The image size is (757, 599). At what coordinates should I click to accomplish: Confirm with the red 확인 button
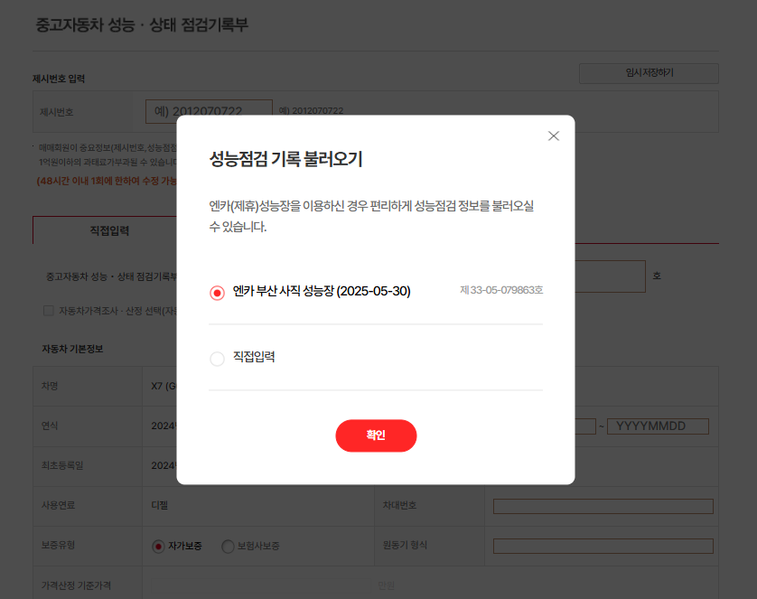pos(376,435)
